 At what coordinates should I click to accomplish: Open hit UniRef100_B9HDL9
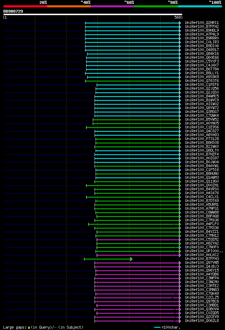[202, 31]
